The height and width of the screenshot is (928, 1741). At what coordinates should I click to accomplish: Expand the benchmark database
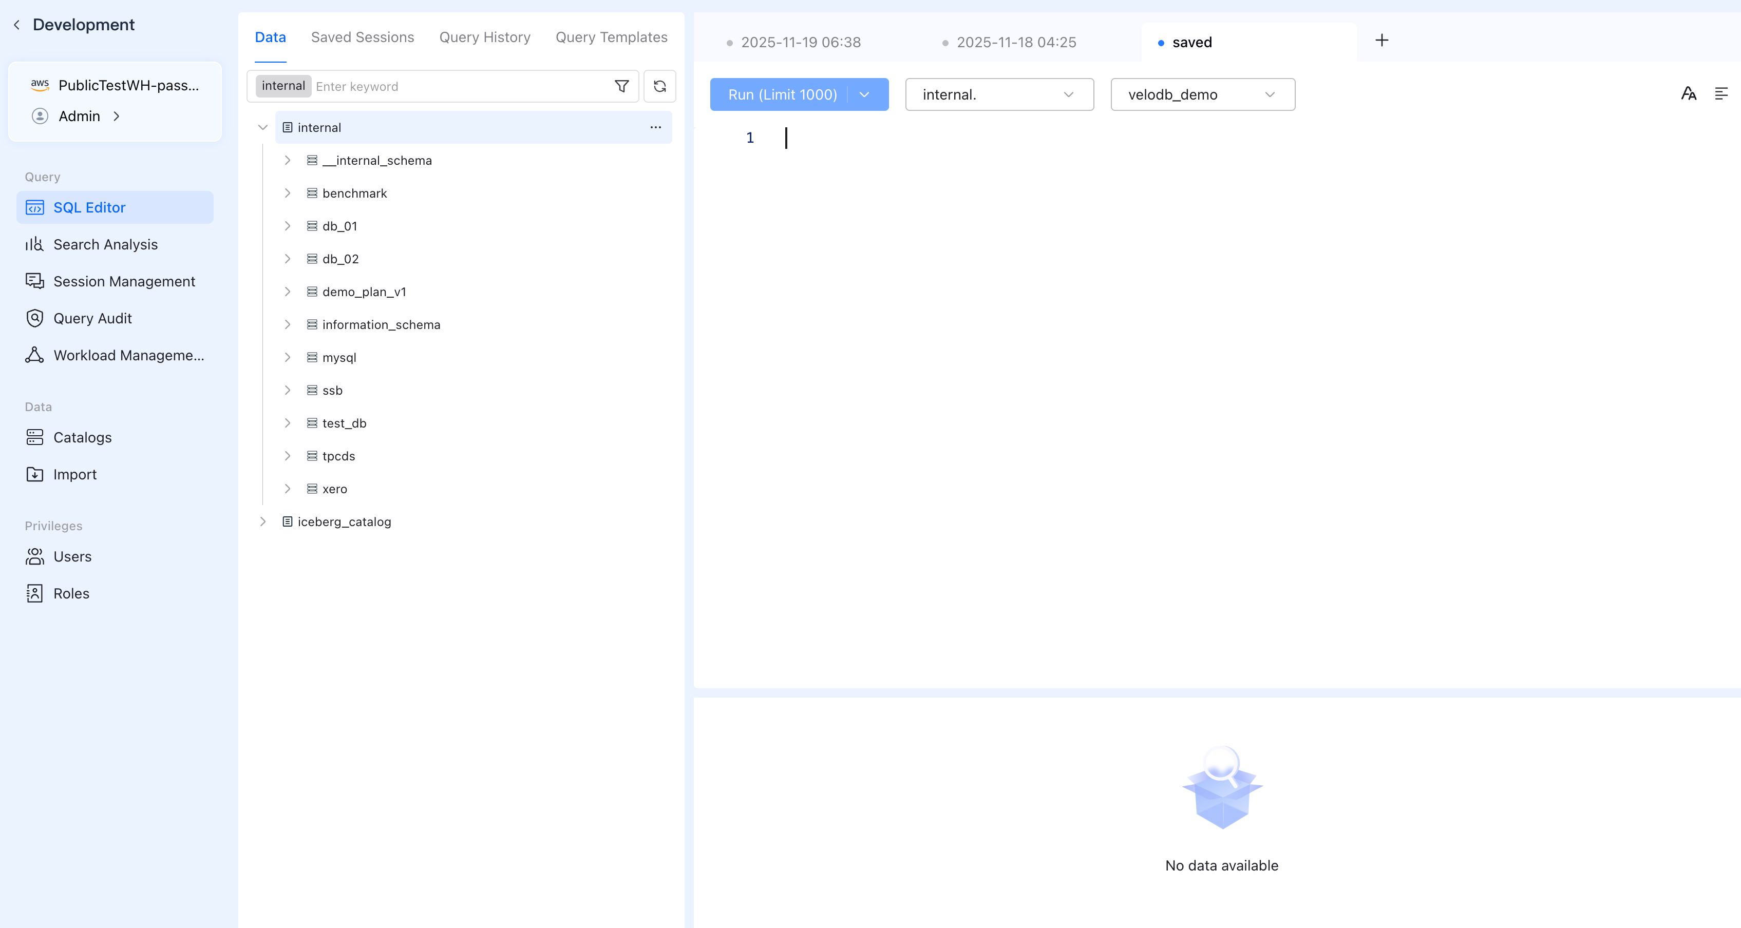(x=288, y=193)
